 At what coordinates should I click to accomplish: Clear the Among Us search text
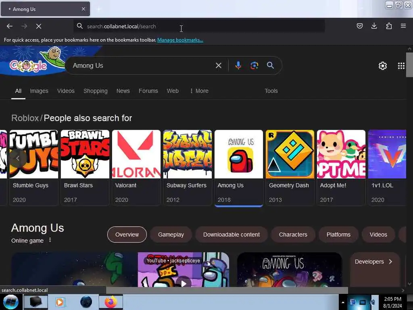coord(218,65)
